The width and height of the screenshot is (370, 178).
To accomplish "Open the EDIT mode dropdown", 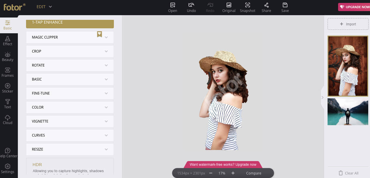I will [44, 6].
